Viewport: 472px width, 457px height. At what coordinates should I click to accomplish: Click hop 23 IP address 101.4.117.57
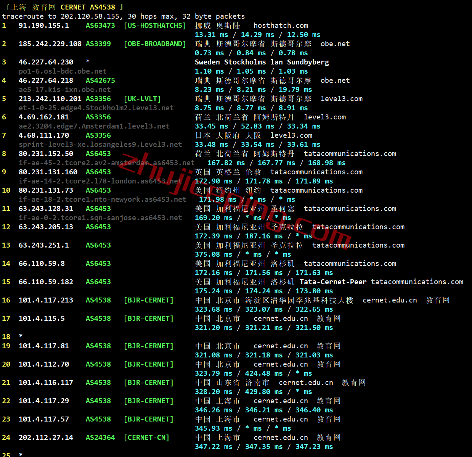[x=44, y=419]
